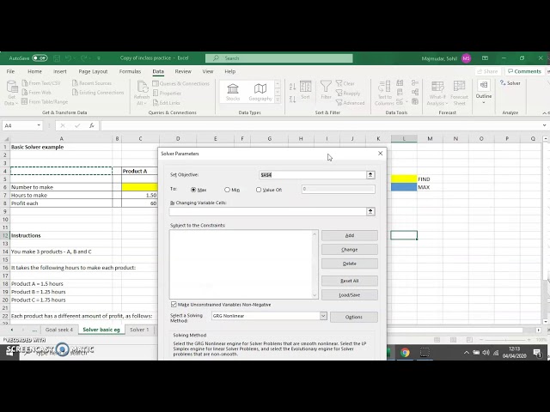
Task: Select the Max radio button
Action: point(193,190)
